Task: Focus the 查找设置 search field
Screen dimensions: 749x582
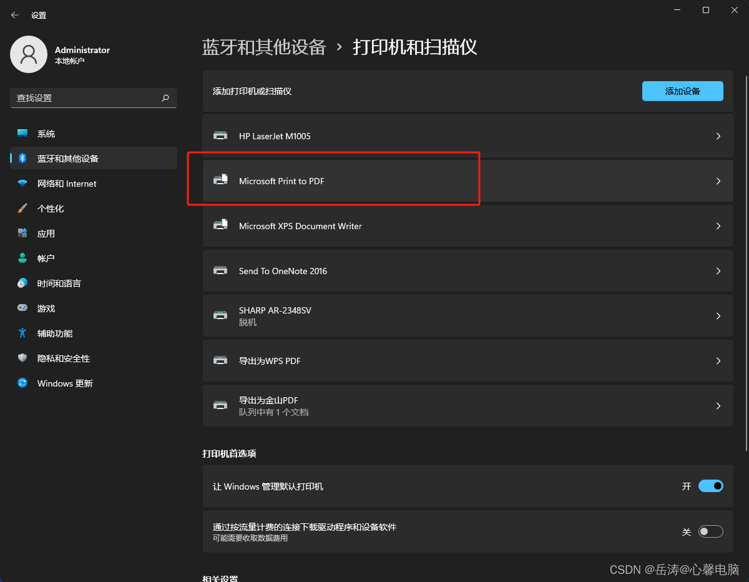Action: (94, 98)
